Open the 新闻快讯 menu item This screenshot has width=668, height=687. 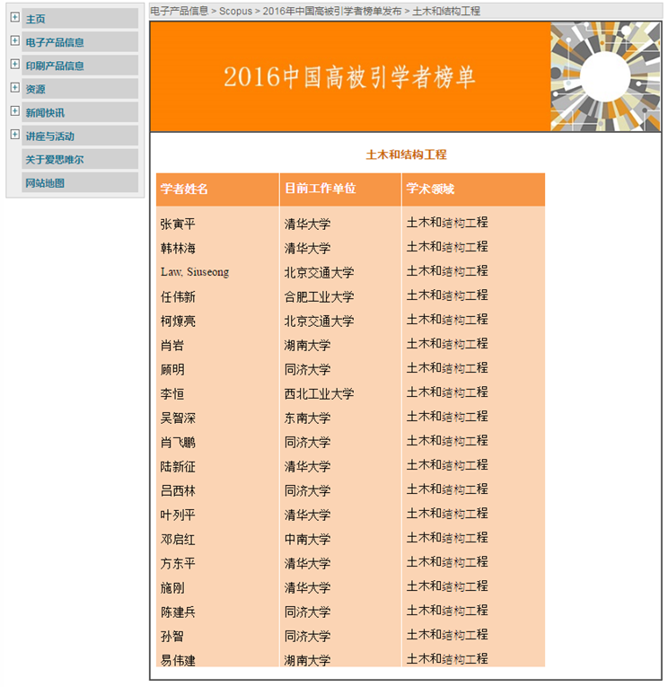45,112
